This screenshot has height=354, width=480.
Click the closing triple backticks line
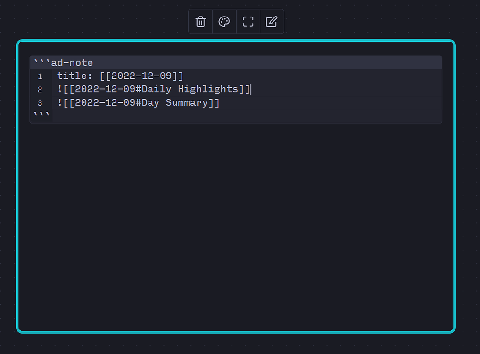click(x=41, y=114)
